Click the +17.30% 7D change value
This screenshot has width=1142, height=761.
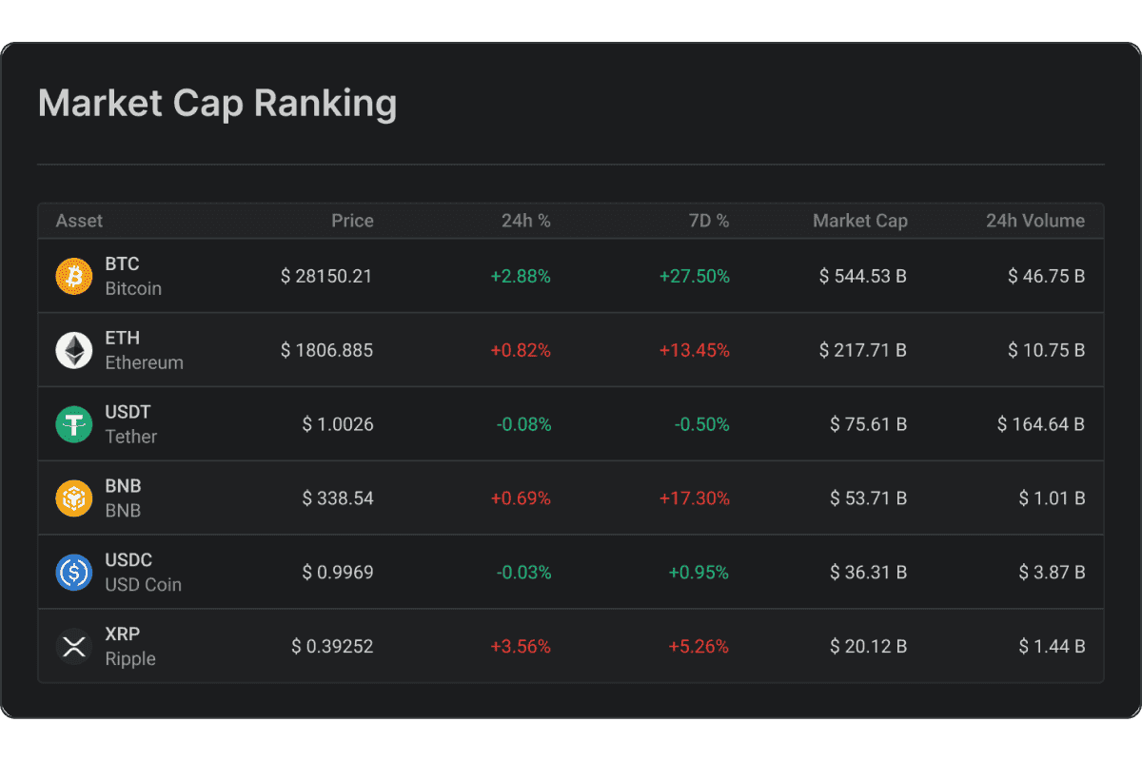click(x=695, y=498)
